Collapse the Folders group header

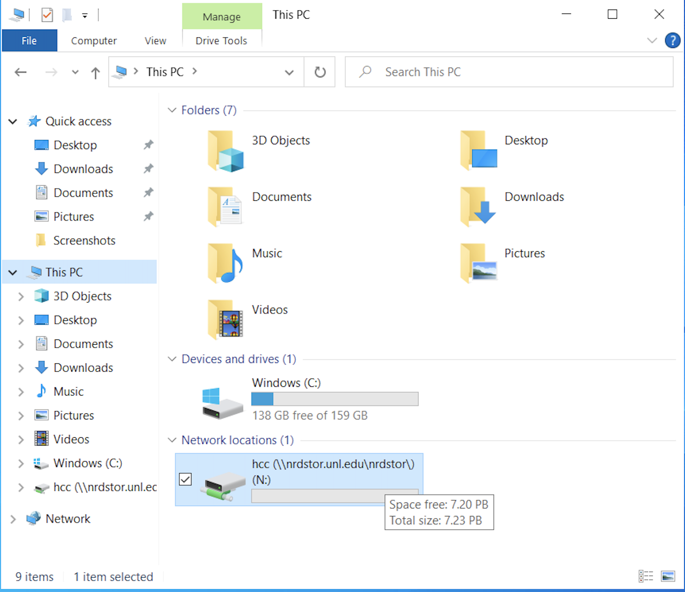(172, 110)
